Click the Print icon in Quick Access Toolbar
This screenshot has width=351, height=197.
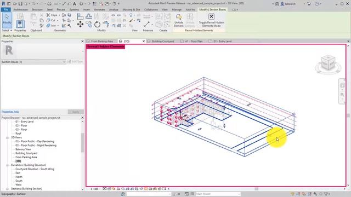coord(49,4)
